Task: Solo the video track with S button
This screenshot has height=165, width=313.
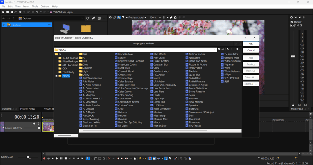Action: click(38, 124)
